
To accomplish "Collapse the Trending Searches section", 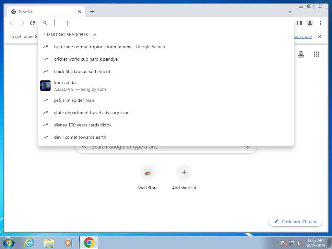I will click(x=95, y=35).
